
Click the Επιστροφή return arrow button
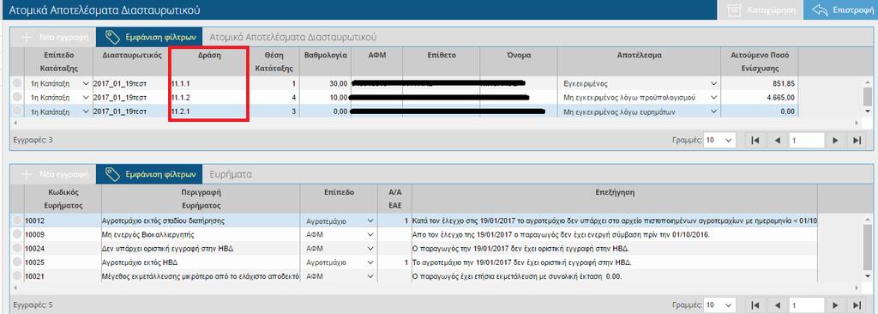(x=840, y=10)
